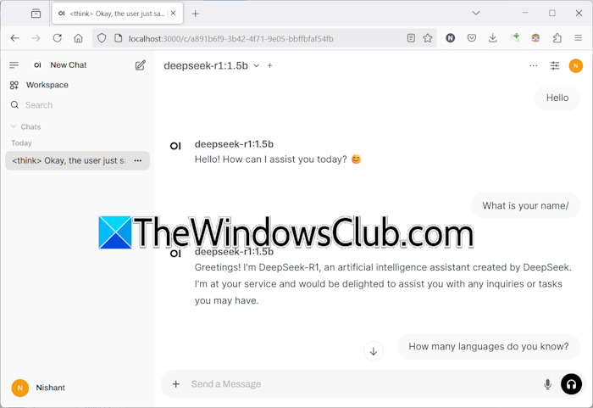593x408 pixels.
Task: Open the three-dot menu for the think chat
Action: (x=137, y=160)
